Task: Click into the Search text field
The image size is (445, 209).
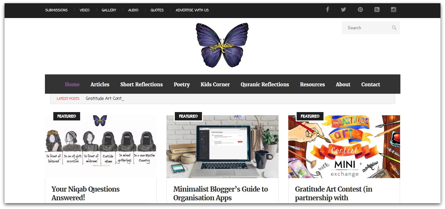Action: [367, 28]
